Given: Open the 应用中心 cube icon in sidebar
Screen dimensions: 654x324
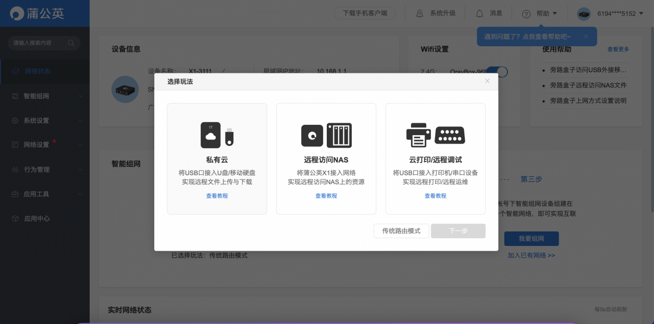Looking at the screenshot, I should click(x=16, y=218).
